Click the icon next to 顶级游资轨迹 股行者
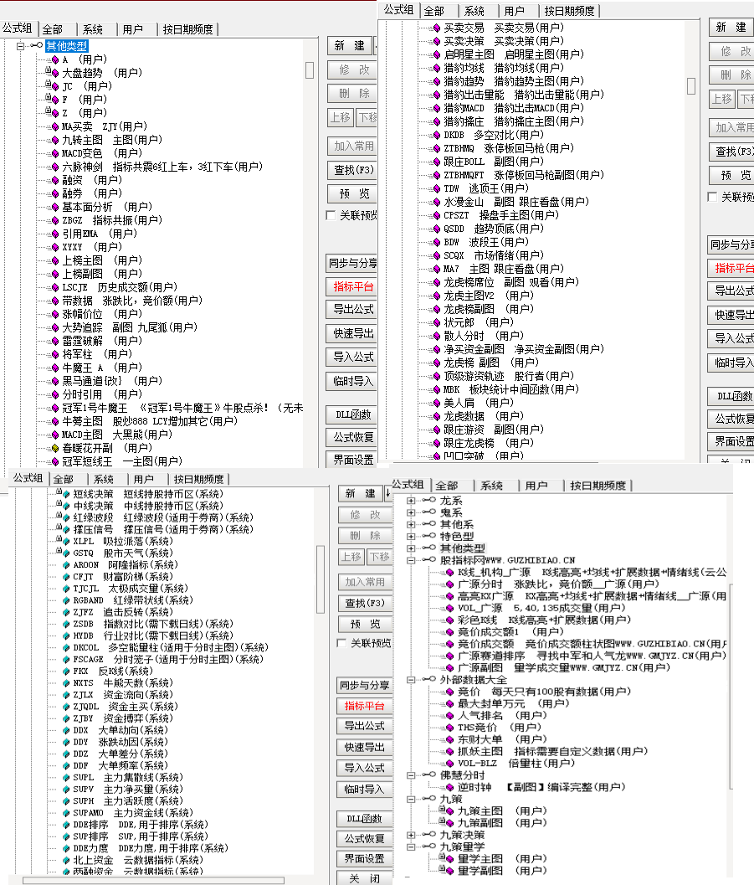The image size is (754, 885). tap(437, 377)
